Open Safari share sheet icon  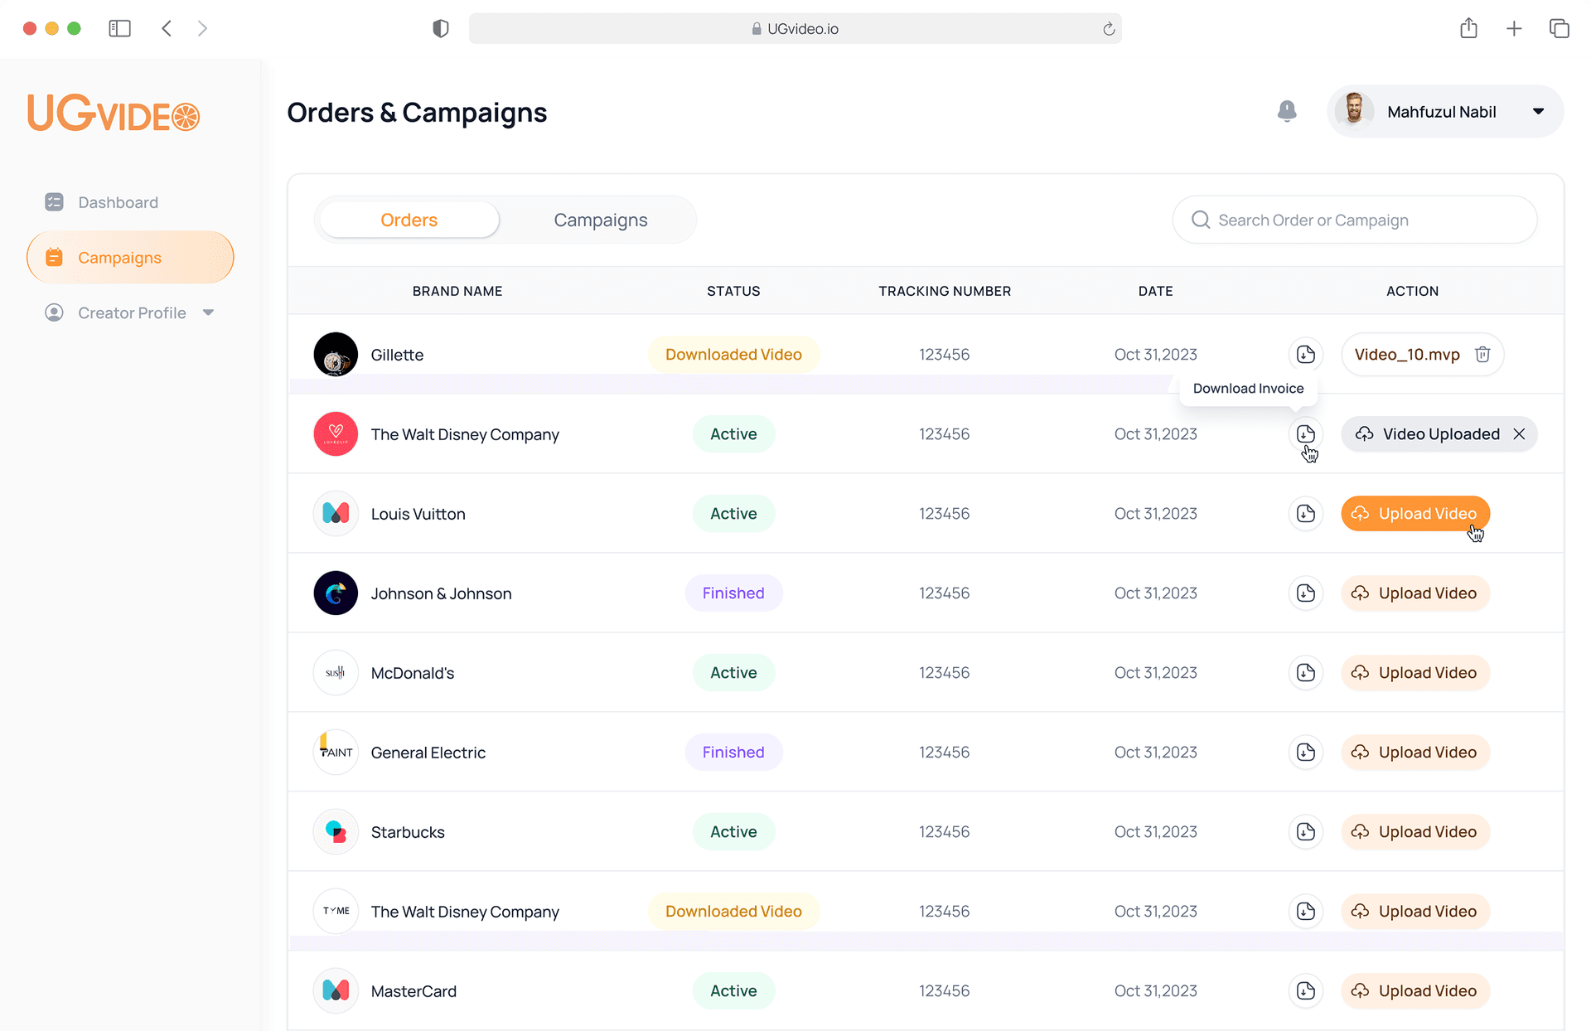[x=1468, y=29]
